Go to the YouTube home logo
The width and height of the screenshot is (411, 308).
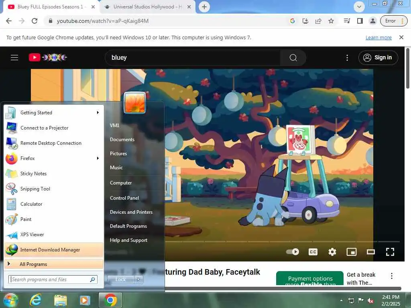pyautogui.click(x=48, y=57)
